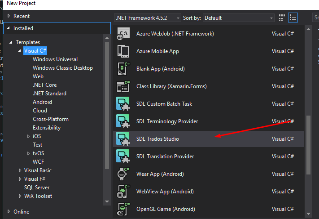Image resolution: width=319 pixels, height=219 pixels.
Task: Click the Recent section label
Action: click(22, 16)
